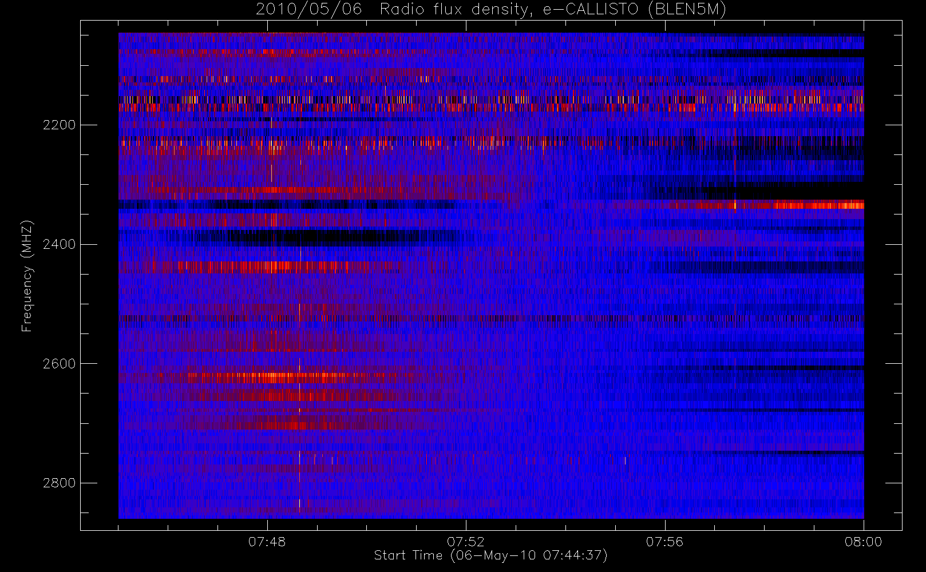
Task: Click the 2600 frequency tick label
Action: [x=59, y=364]
